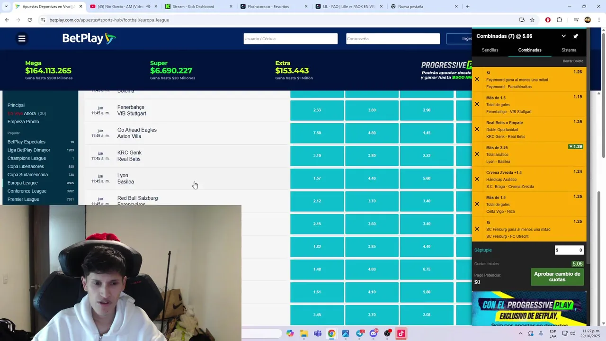Remove the Celta Vigo - Niza selection
This screenshot has height=341, width=606.
[477, 204]
